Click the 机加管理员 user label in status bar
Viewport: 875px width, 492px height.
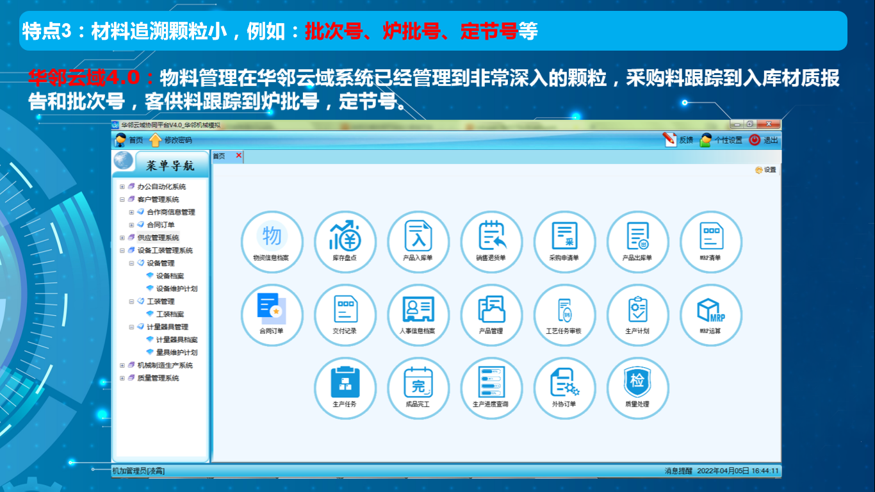(x=138, y=471)
